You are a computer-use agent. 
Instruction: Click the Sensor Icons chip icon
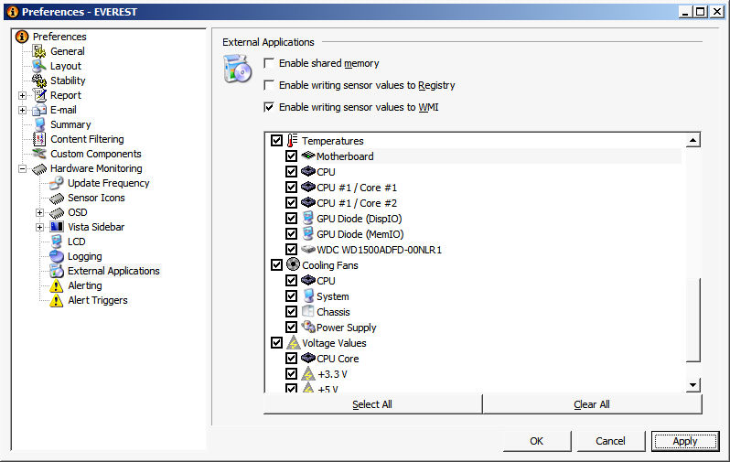(x=57, y=198)
